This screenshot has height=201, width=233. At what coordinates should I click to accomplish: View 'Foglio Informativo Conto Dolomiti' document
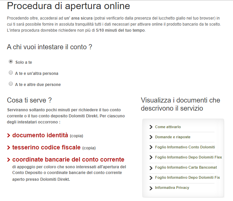(x=185, y=147)
